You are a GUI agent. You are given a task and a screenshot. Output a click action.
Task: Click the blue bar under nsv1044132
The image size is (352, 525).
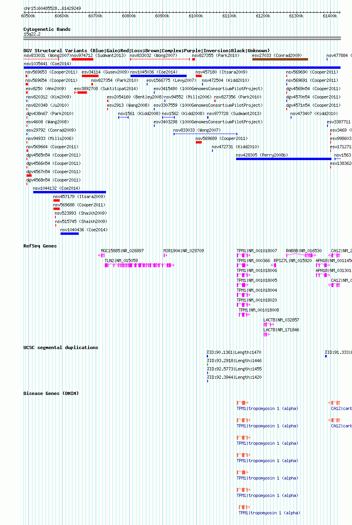(70, 192)
